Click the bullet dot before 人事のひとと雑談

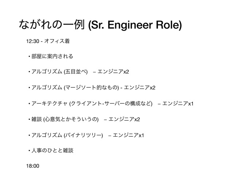(29, 150)
